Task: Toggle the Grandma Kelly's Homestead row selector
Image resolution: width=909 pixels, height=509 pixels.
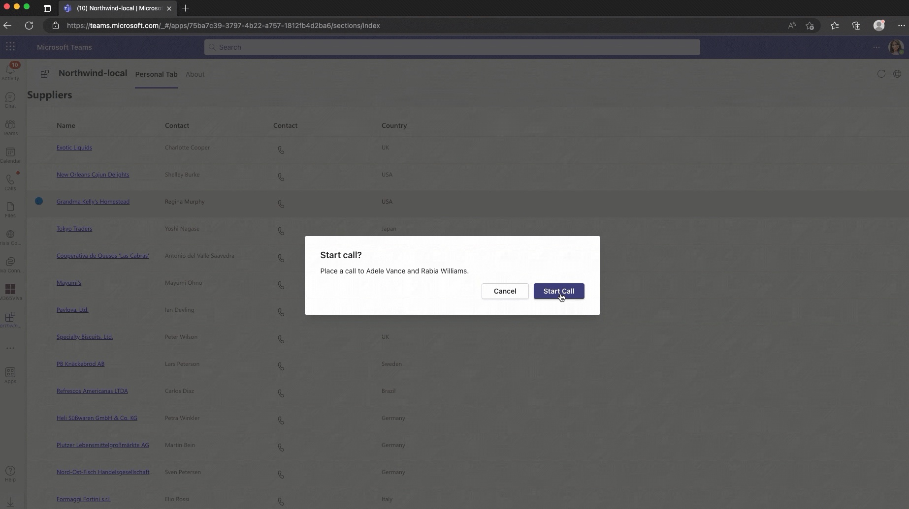Action: click(39, 201)
